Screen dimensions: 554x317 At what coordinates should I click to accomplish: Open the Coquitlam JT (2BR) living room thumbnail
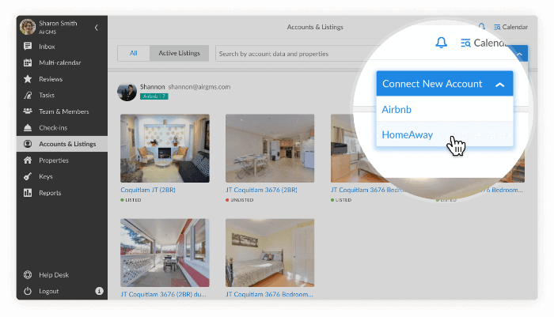165,149
